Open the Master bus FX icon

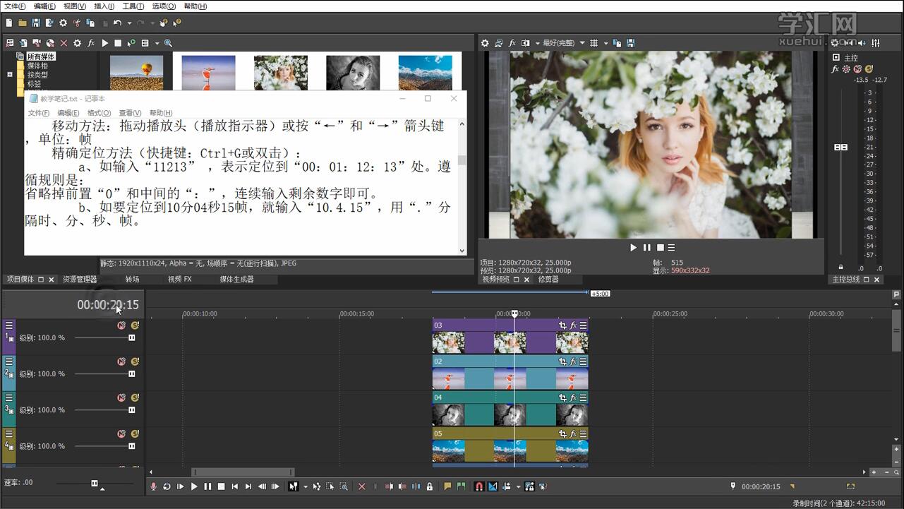[836, 69]
